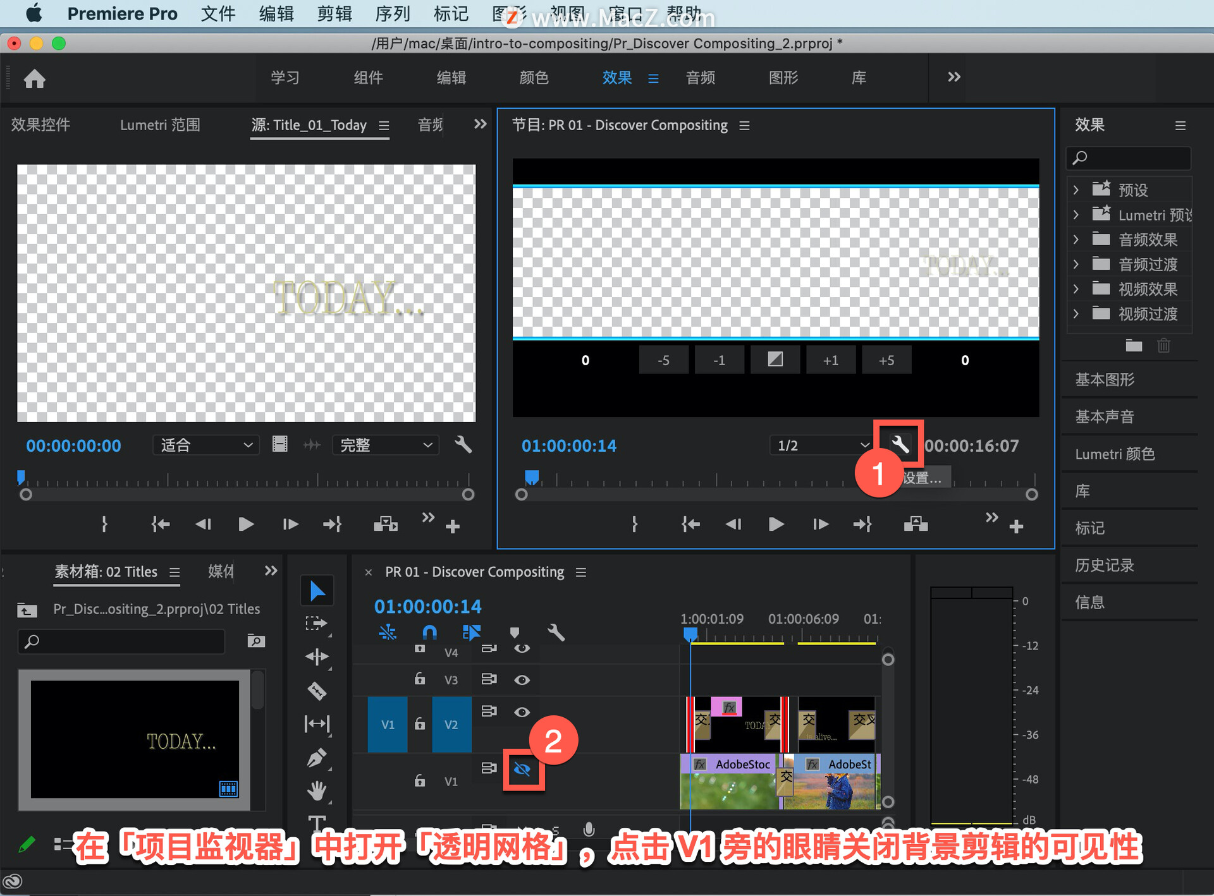This screenshot has height=896, width=1214.
Task: Open Program playback resolution dropdown 1/2
Action: coord(821,445)
